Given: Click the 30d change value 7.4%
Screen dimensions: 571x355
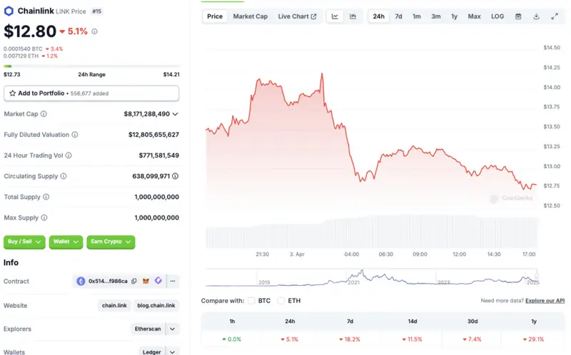Looking at the screenshot, I should coord(473,339).
